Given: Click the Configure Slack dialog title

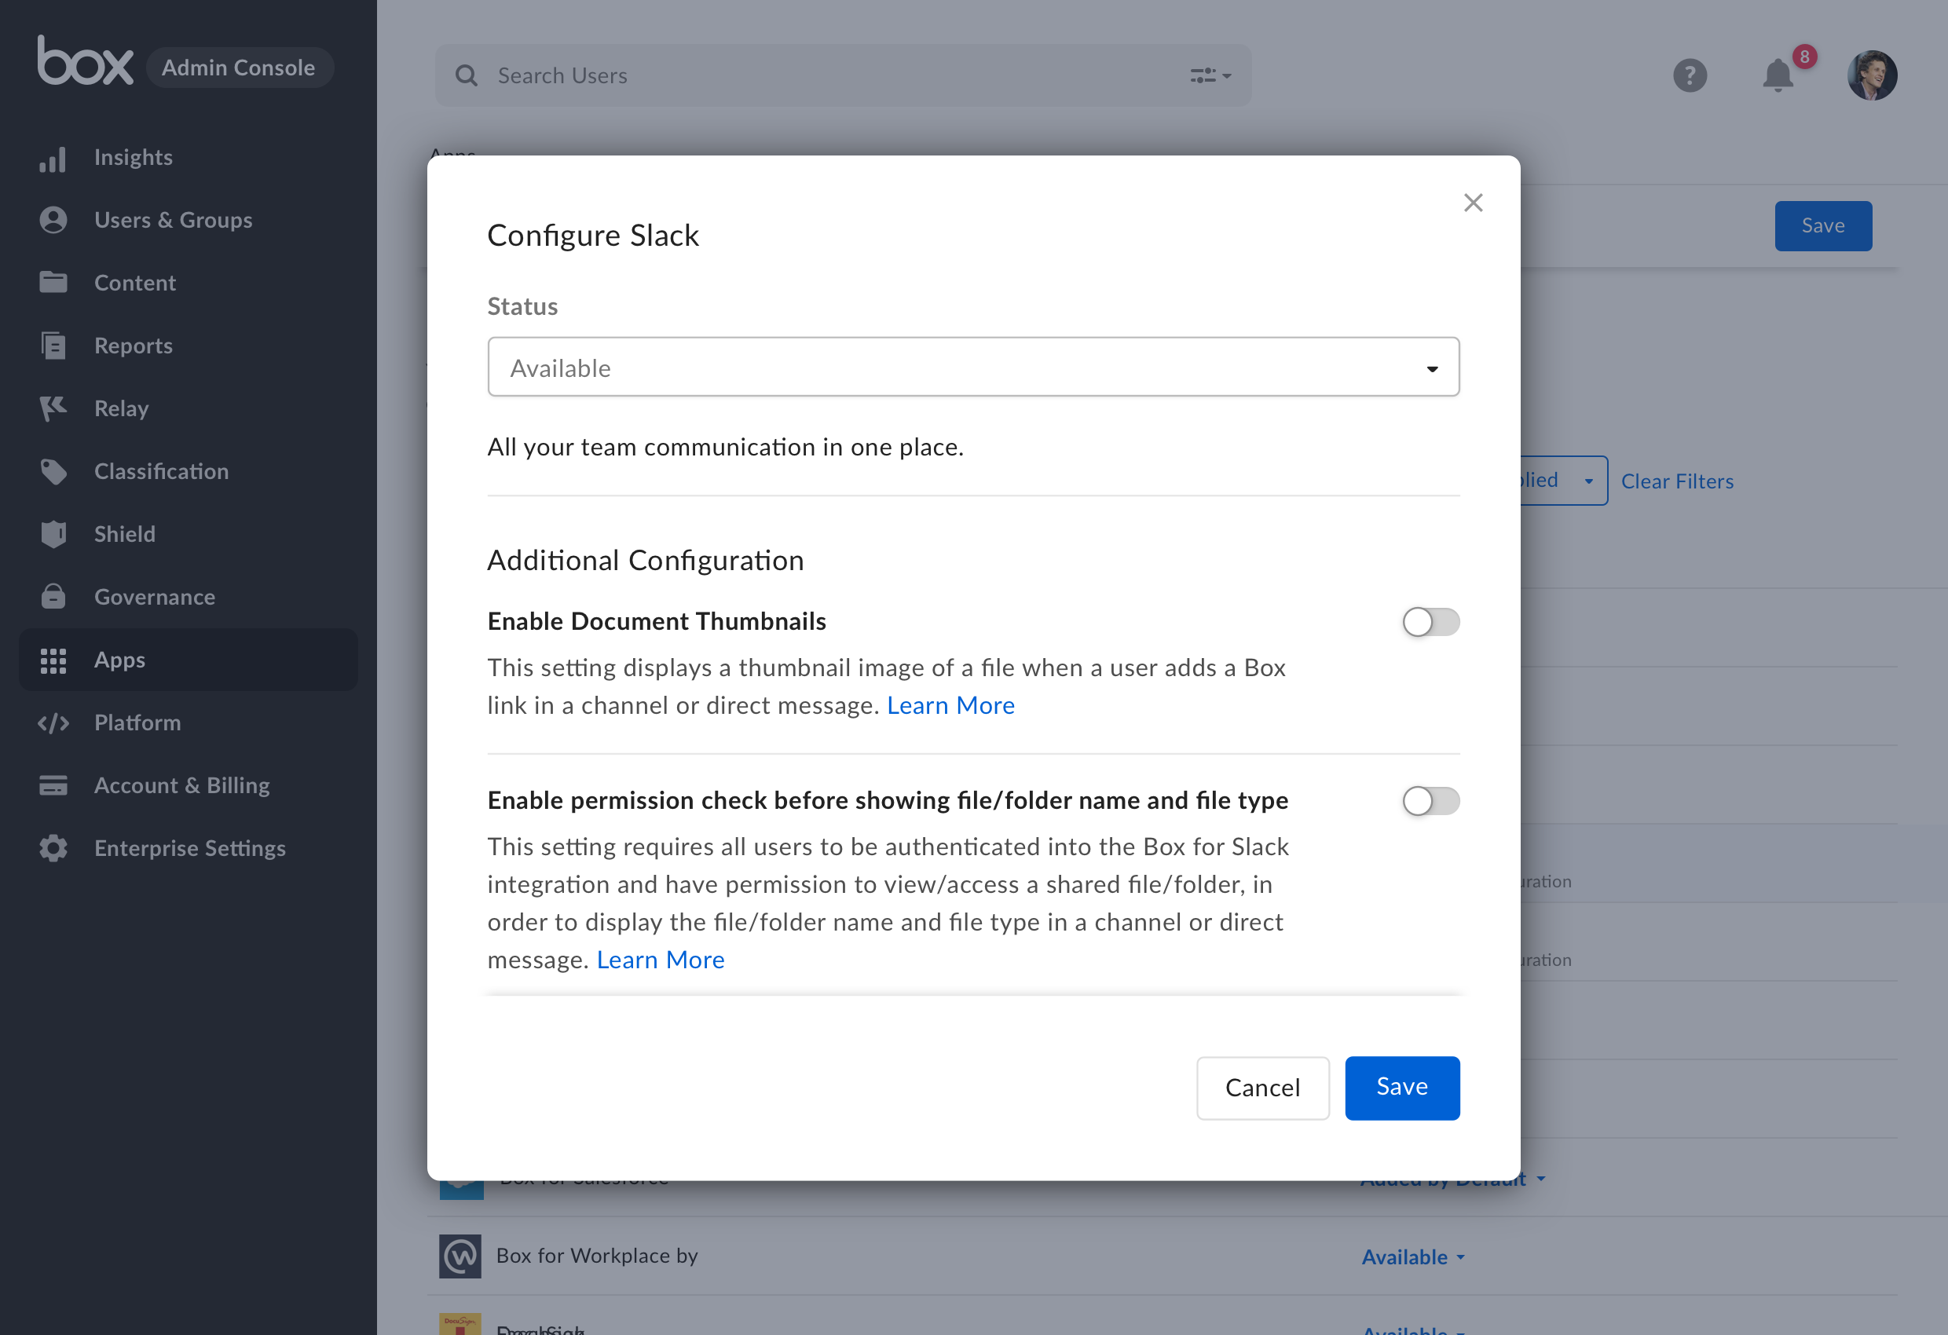Looking at the screenshot, I should point(592,236).
